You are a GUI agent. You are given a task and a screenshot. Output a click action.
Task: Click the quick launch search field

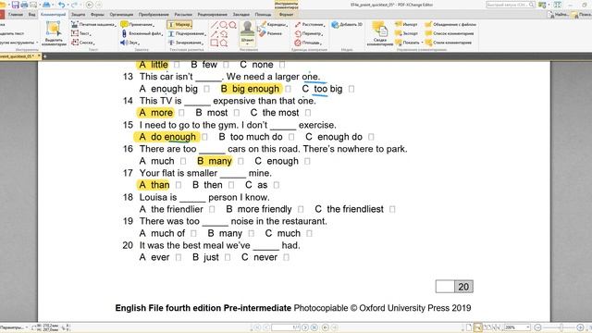click(510, 5)
